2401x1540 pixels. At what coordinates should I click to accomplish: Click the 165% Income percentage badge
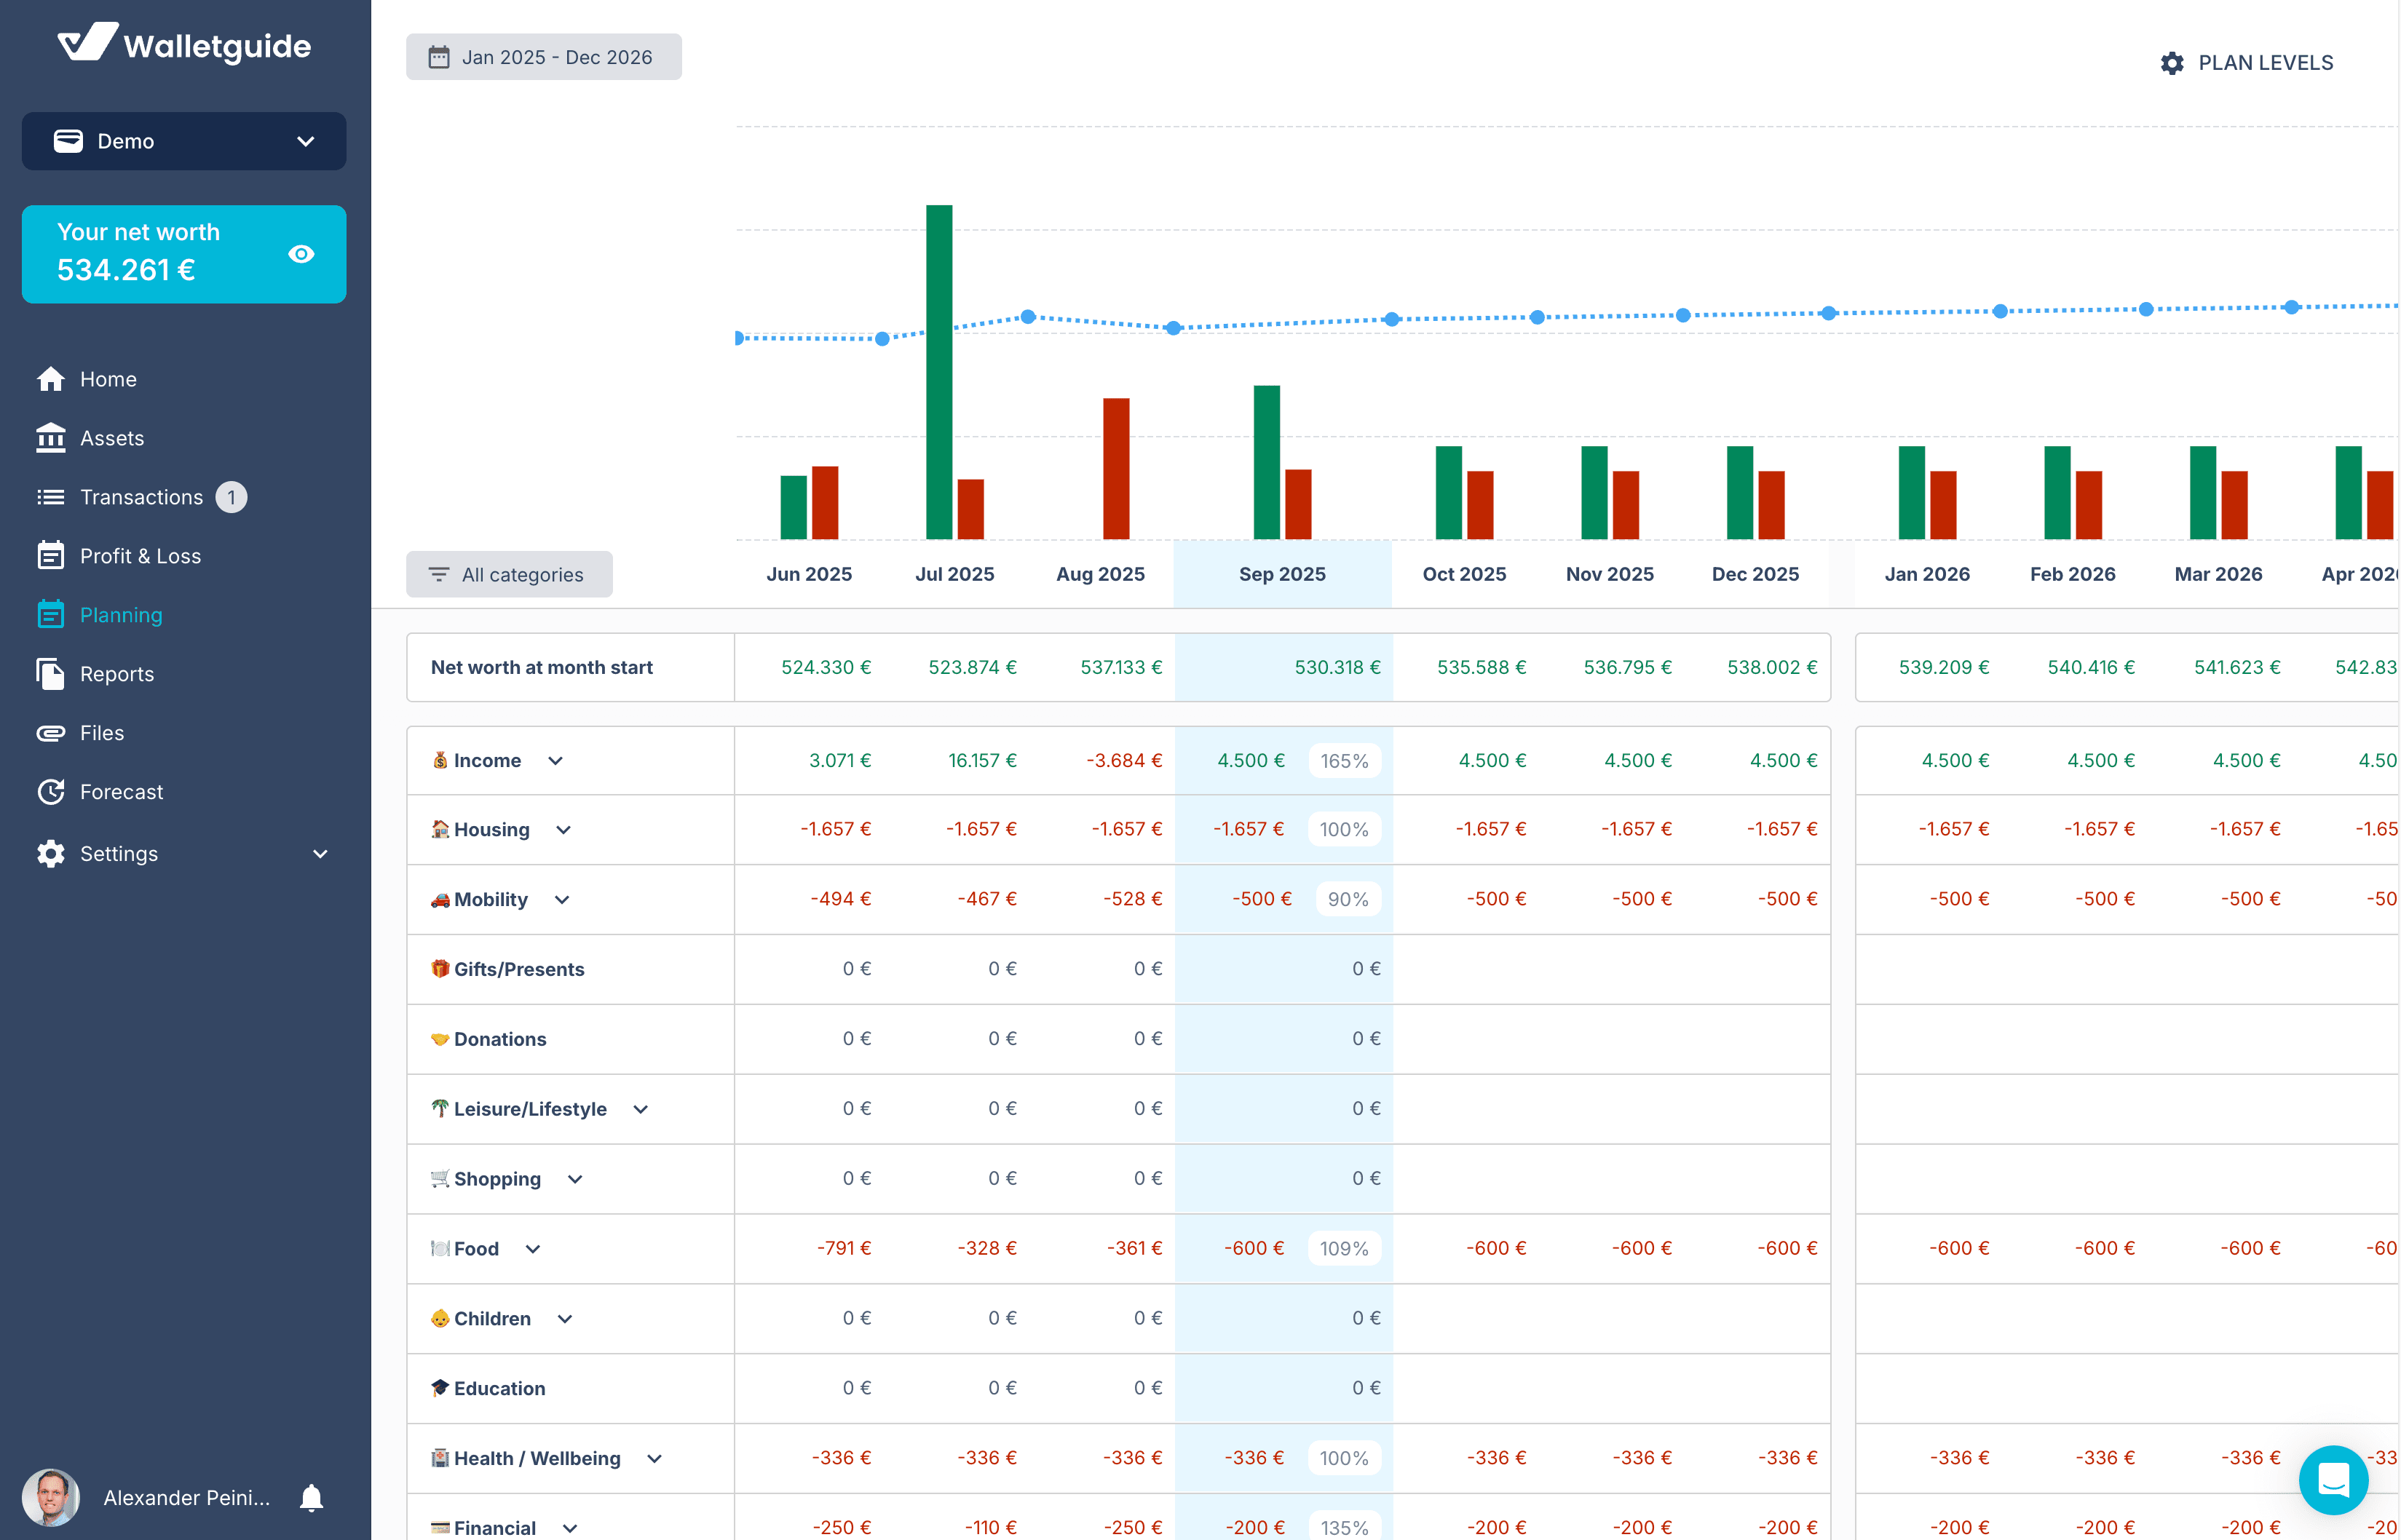1343,761
